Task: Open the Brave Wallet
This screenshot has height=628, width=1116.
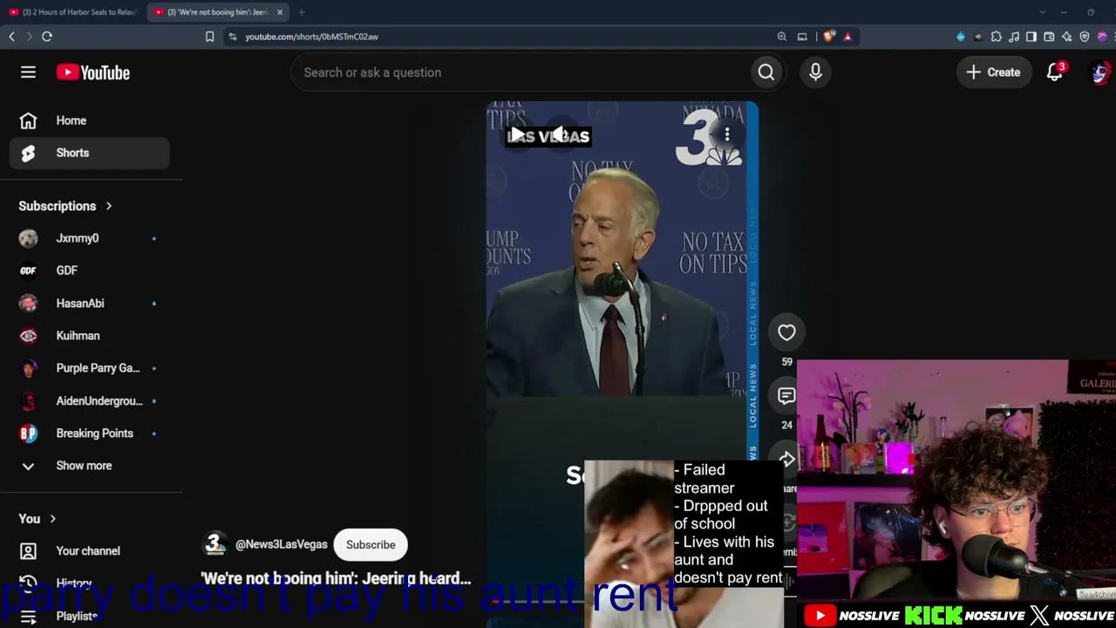Action: (x=1049, y=37)
